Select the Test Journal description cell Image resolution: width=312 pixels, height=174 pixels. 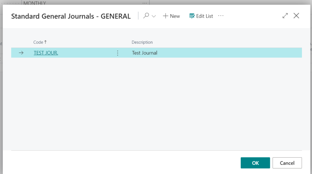(216, 53)
